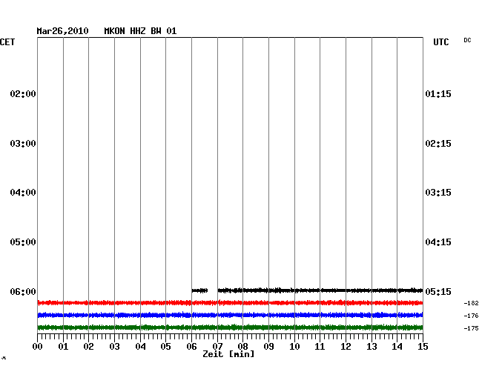Click minute tick label 09
This screenshot has height=366, width=482.
(x=268, y=347)
